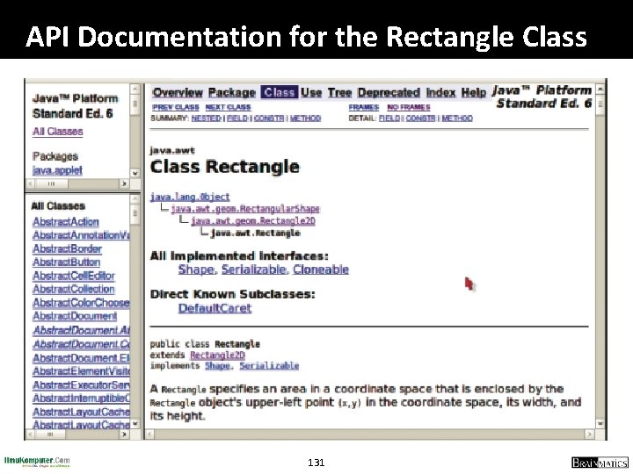
Task: Click packages frame scroll up arrow
Action: click(135, 89)
